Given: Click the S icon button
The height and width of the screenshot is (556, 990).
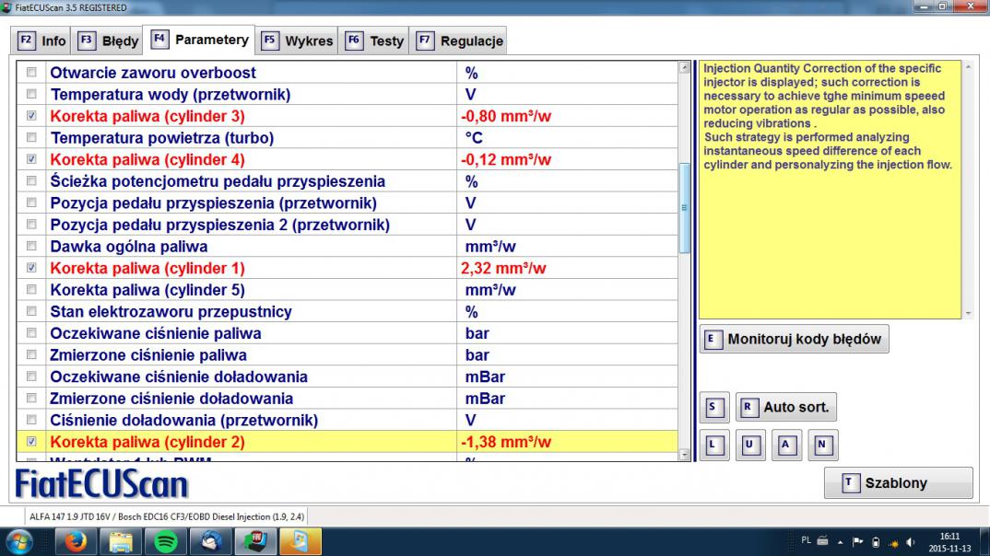Looking at the screenshot, I should (x=714, y=407).
